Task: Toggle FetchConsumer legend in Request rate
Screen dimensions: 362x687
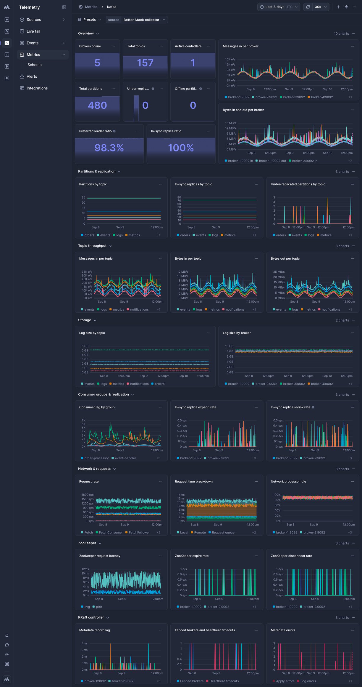Action: [109, 533]
